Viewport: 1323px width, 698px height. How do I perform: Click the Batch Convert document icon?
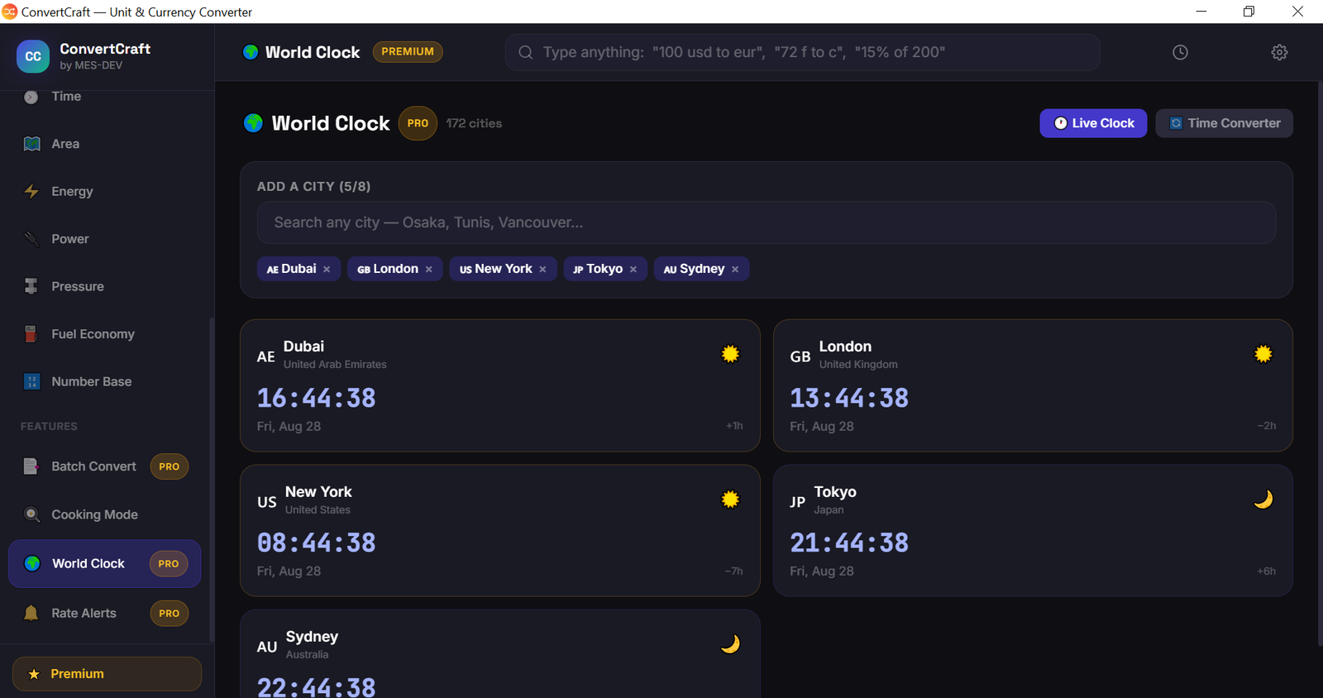click(31, 466)
